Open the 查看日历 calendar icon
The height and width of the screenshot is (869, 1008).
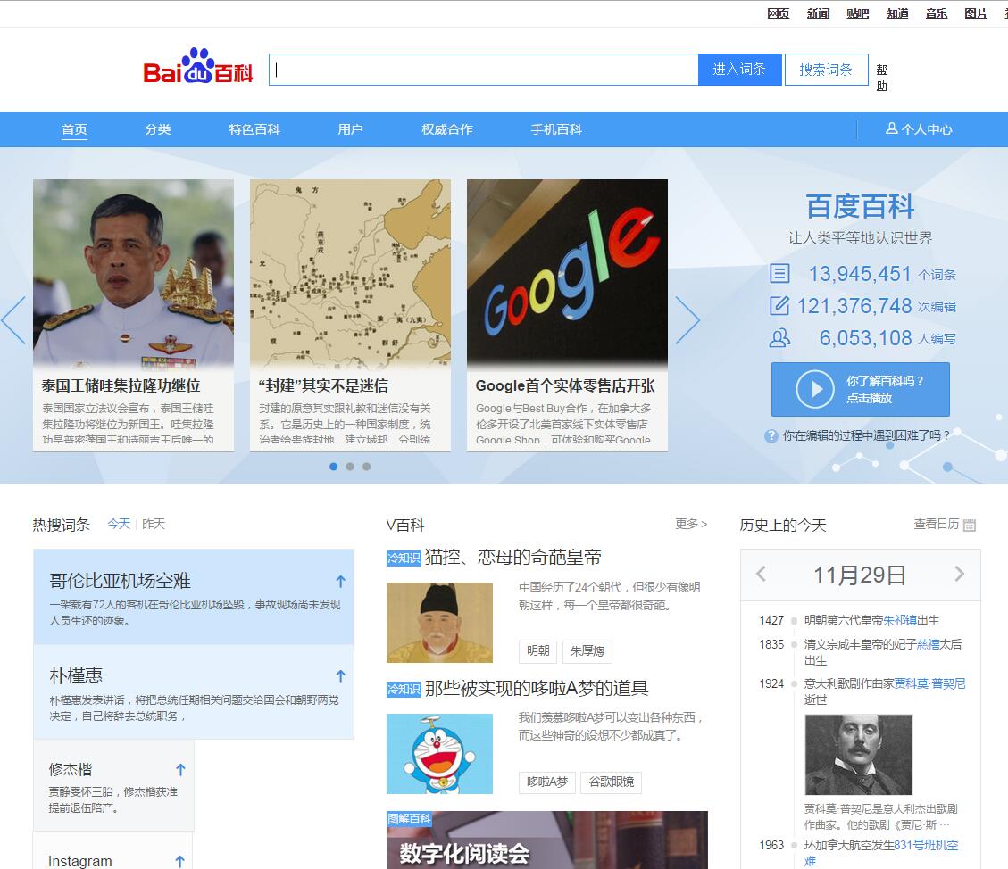pyautogui.click(x=970, y=525)
